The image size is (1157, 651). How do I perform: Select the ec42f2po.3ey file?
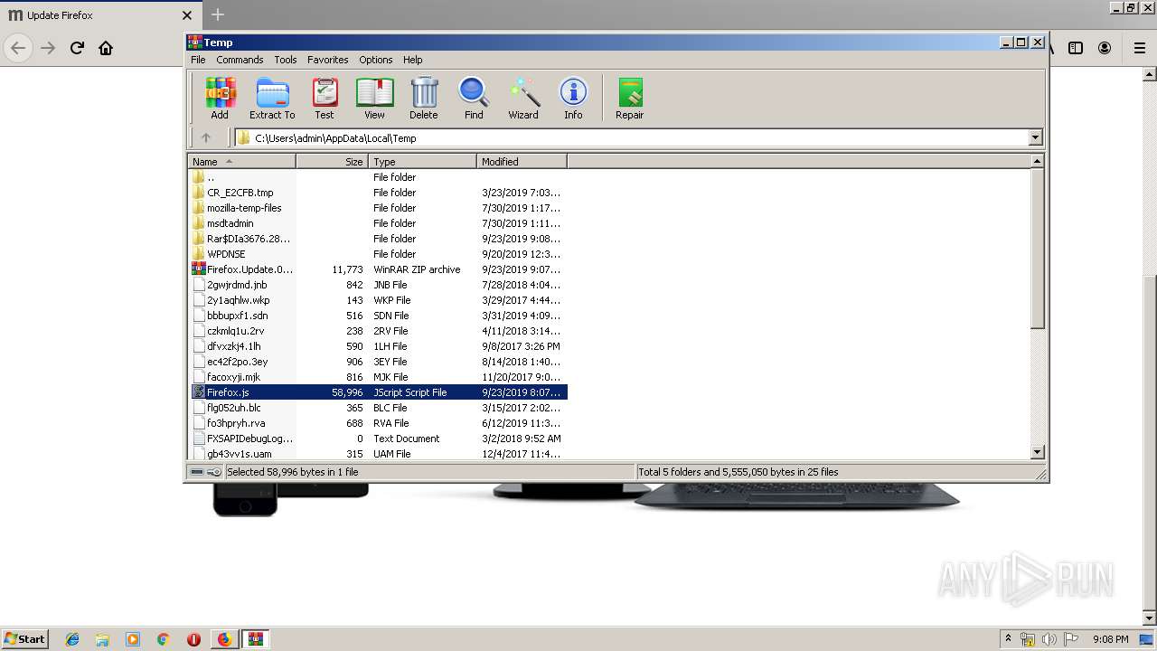[378, 362]
